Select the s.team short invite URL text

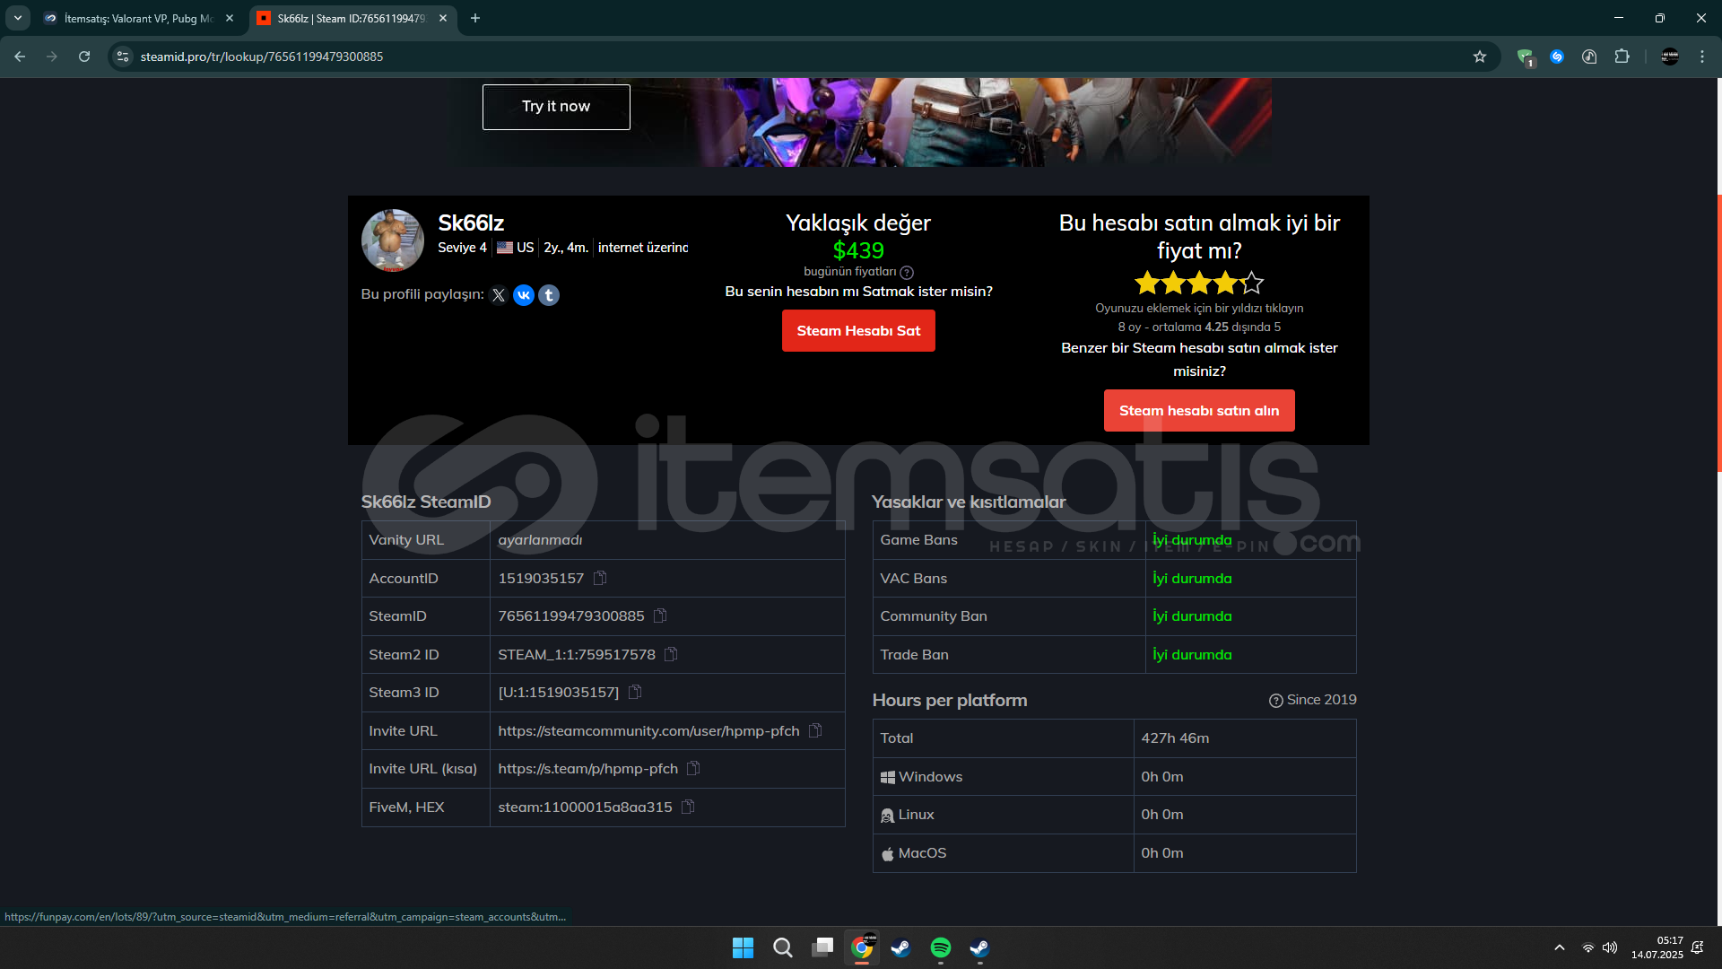(x=587, y=768)
